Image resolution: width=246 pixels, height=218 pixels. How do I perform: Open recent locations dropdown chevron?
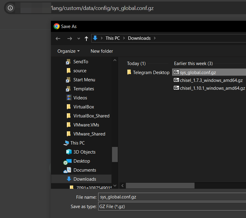point(79,39)
